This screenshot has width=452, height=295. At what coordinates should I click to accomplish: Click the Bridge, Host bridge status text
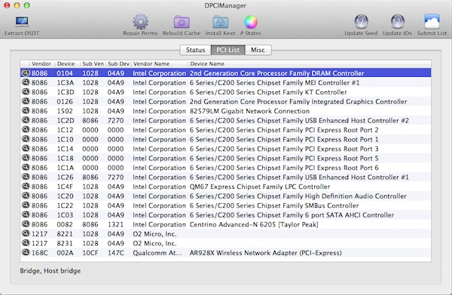click(50, 271)
